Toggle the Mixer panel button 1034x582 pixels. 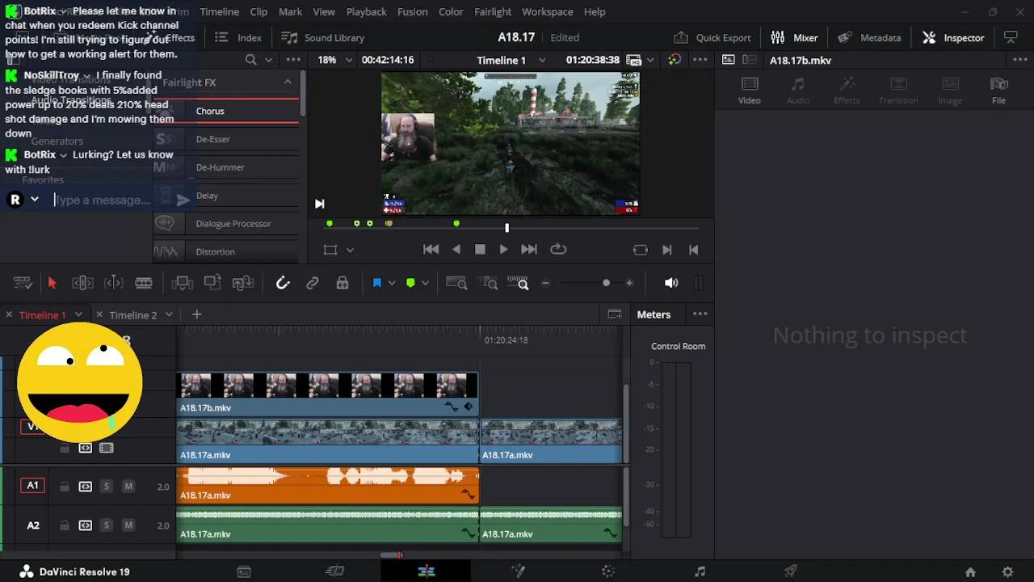click(794, 38)
